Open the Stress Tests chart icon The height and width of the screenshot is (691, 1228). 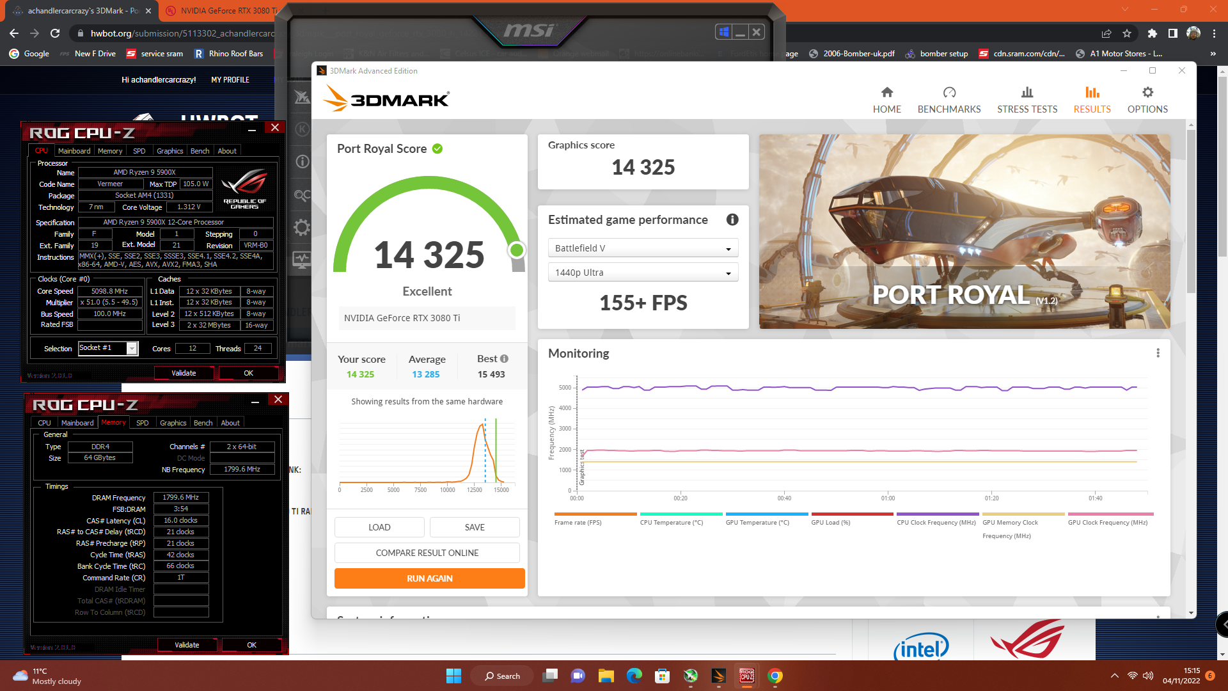click(x=1027, y=92)
